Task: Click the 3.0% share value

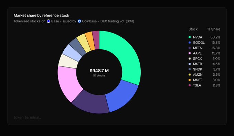Action: pos(216,80)
